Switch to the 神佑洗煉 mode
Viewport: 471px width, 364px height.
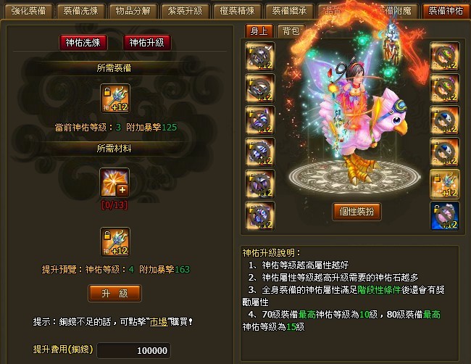point(83,42)
